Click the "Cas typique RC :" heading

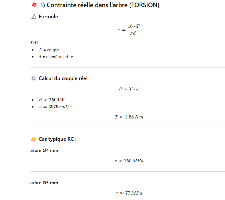coord(57,139)
